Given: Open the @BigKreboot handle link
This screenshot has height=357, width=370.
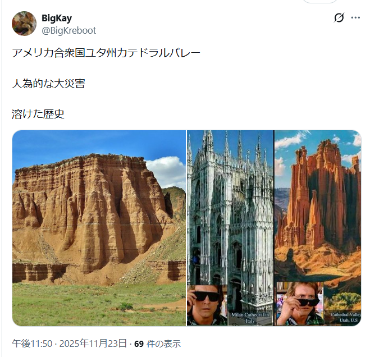Looking at the screenshot, I should (68, 30).
